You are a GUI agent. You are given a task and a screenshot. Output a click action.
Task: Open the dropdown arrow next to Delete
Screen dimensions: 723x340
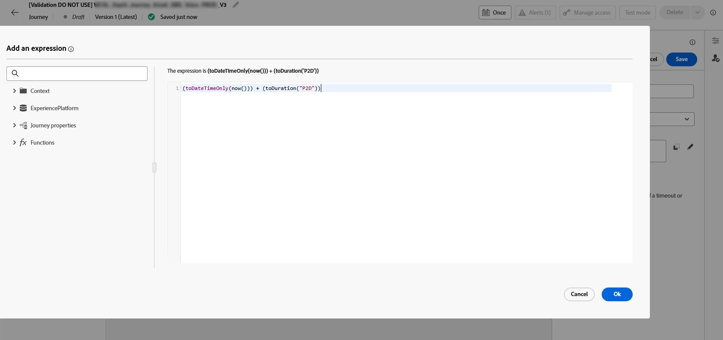(697, 12)
